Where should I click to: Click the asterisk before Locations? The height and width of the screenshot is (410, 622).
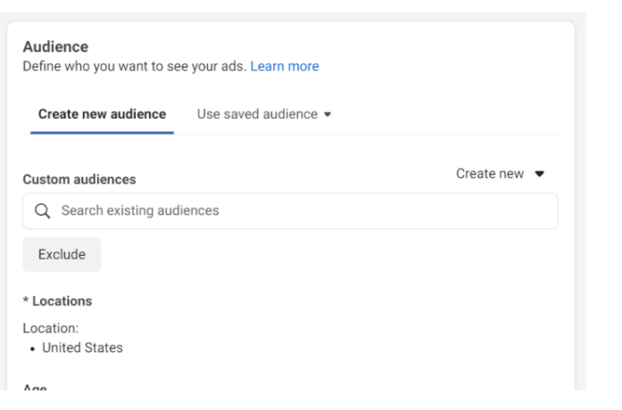click(x=25, y=300)
